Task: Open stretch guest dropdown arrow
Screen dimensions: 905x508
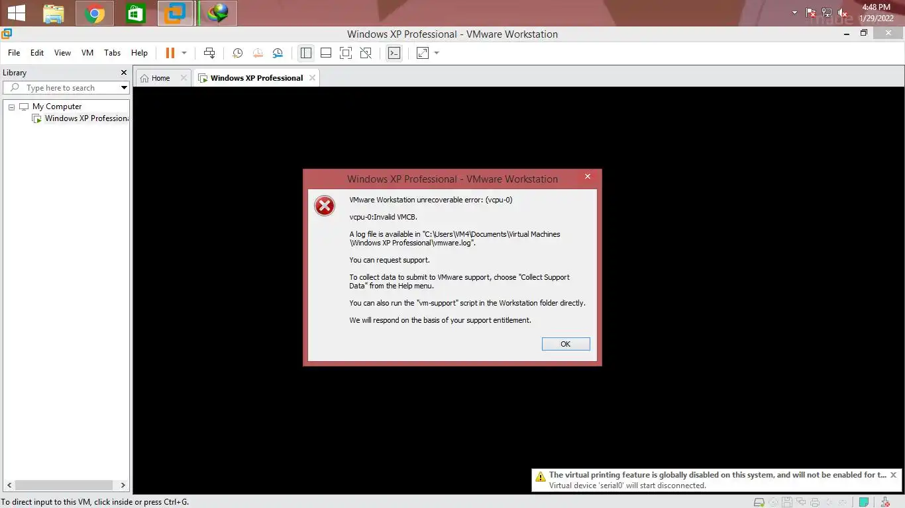Action: coord(437,53)
